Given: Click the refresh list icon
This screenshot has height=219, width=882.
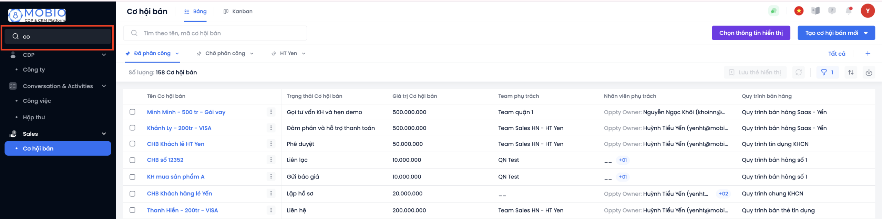Looking at the screenshot, I should pos(798,73).
